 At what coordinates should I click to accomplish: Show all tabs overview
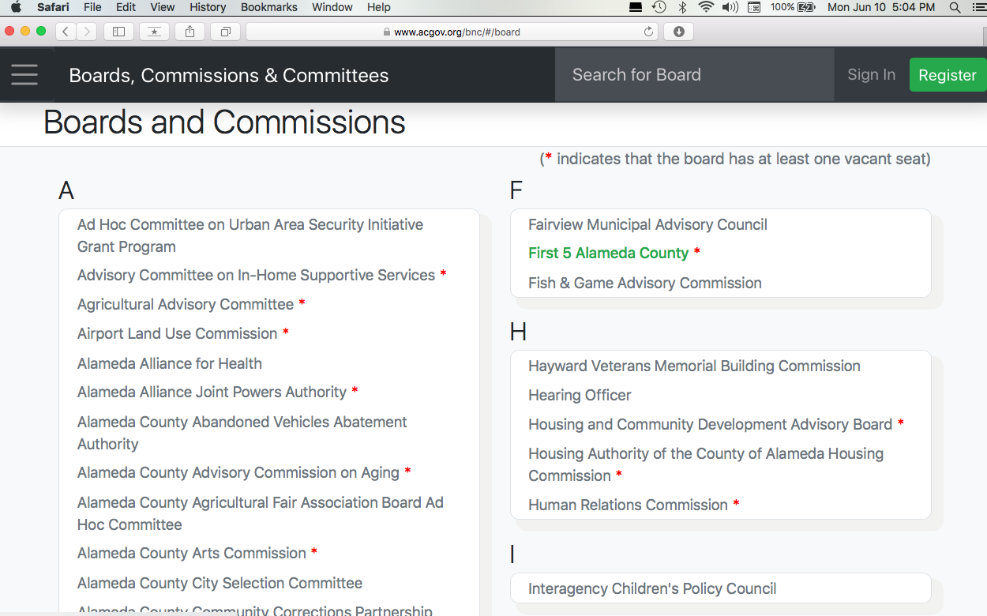tap(225, 32)
